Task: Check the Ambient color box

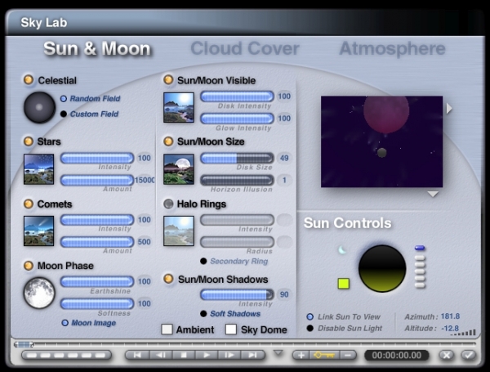Action: point(167,329)
